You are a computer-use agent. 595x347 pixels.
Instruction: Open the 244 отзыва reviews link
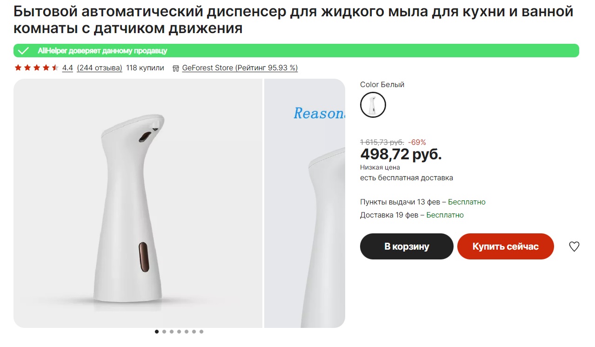point(100,68)
